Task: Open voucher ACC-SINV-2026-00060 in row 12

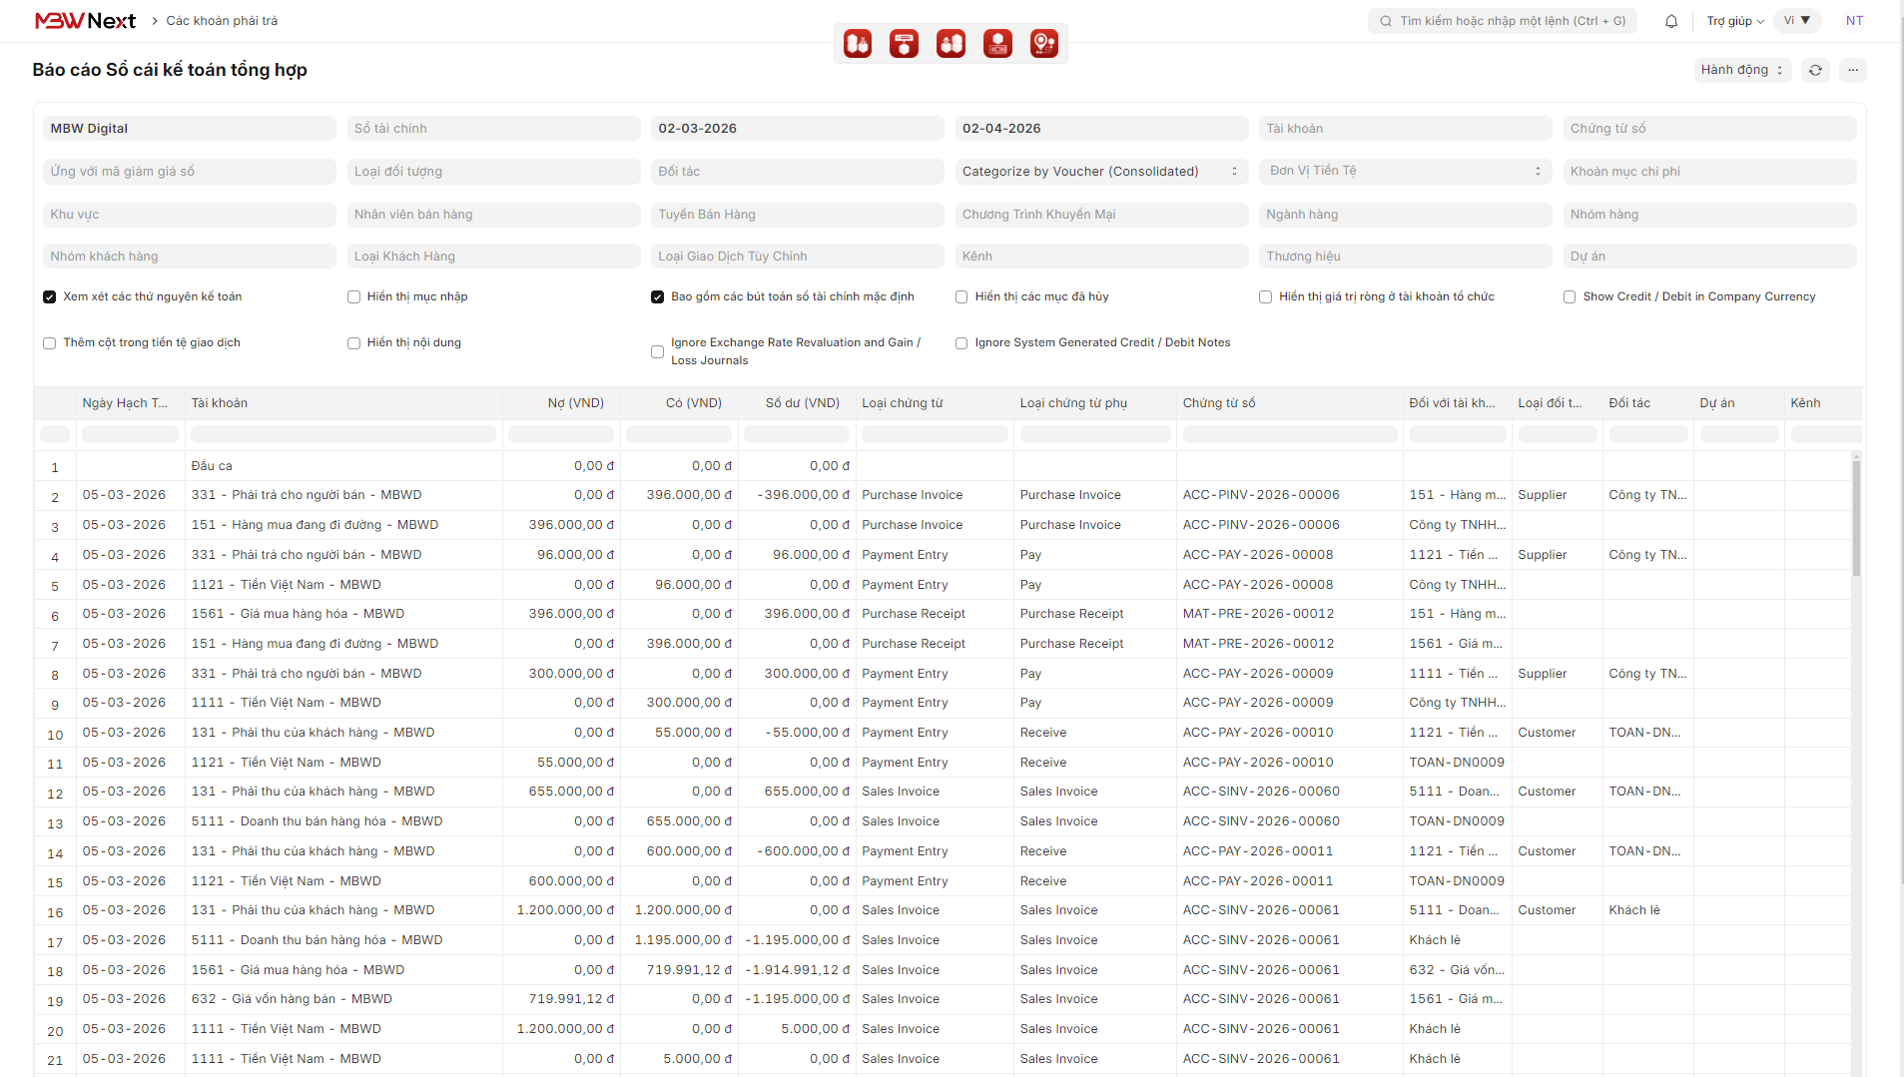Action: 1261,792
